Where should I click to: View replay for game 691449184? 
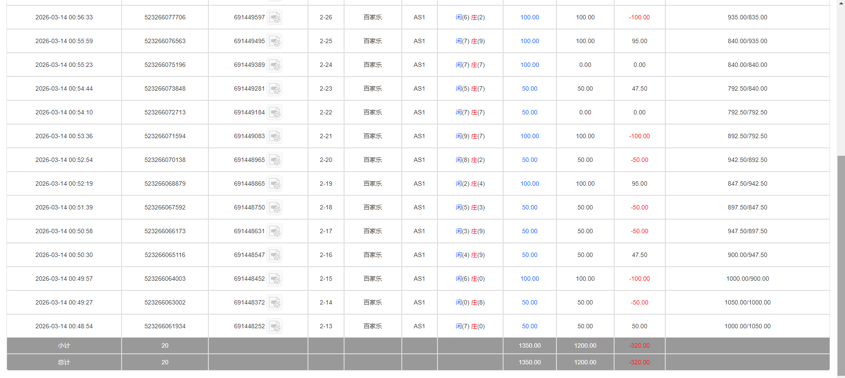click(x=274, y=113)
